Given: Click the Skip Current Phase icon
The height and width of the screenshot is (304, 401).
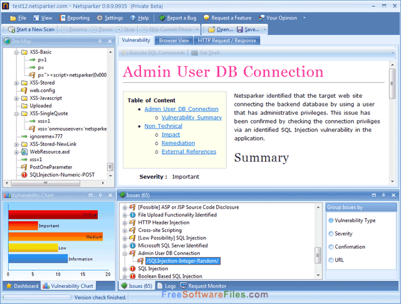Looking at the screenshot, I should (144, 29).
